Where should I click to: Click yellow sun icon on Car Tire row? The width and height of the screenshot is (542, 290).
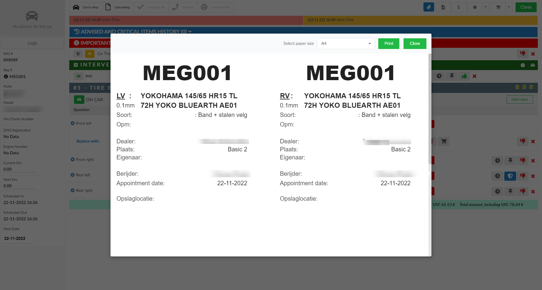coord(90,54)
